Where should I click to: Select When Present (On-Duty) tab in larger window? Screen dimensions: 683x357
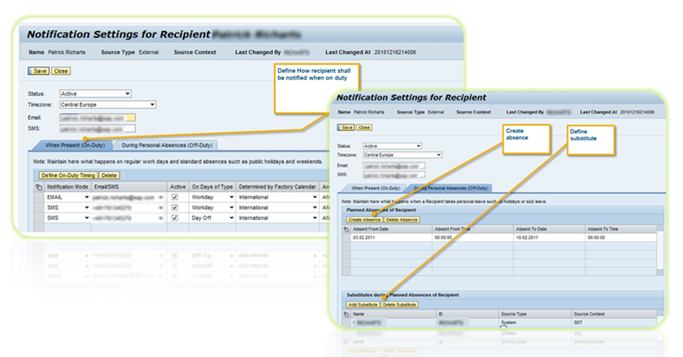click(x=75, y=145)
